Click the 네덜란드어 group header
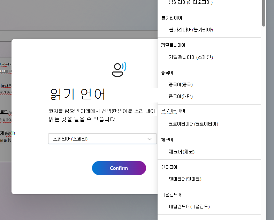 [x=171, y=195]
